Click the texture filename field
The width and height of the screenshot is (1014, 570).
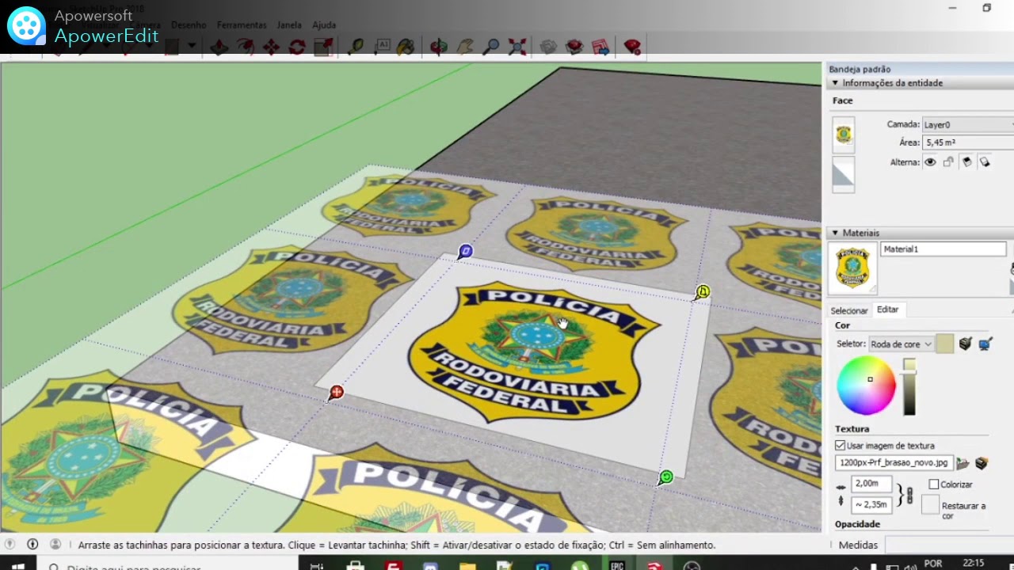(894, 463)
